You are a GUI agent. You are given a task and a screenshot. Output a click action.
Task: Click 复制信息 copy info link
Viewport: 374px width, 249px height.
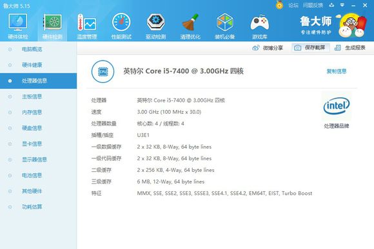(x=337, y=71)
